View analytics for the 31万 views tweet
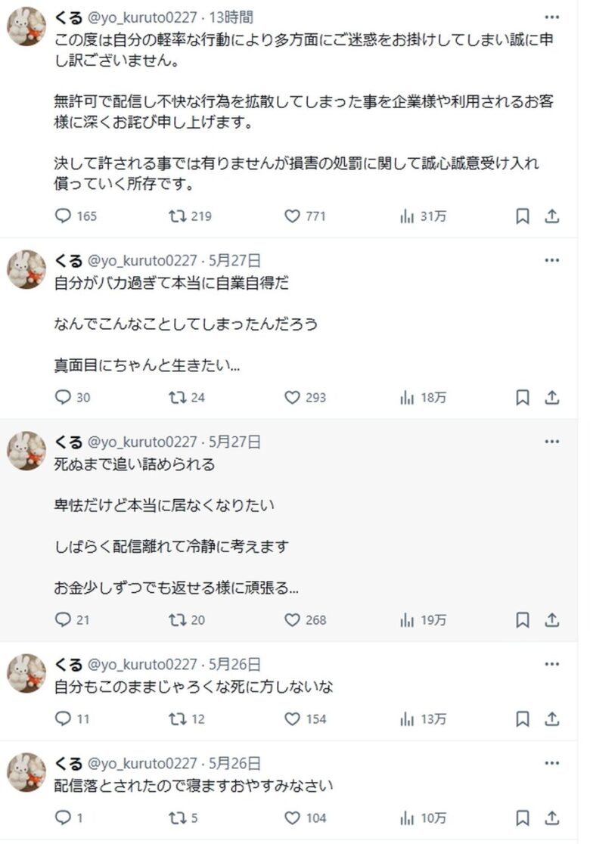Viewport: 590px width, 844px height. coord(406,216)
